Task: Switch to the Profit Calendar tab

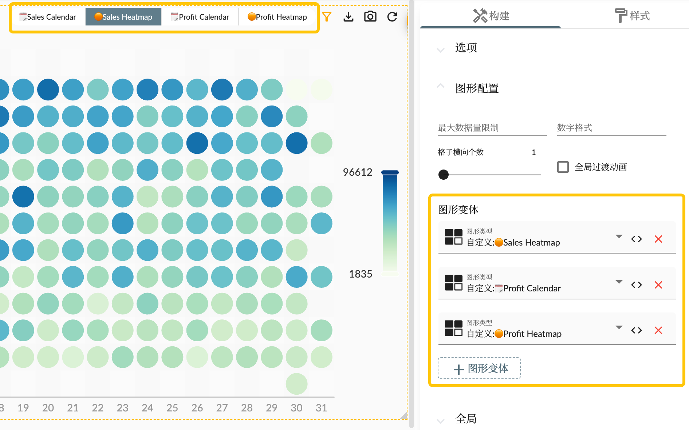Action: [x=200, y=17]
